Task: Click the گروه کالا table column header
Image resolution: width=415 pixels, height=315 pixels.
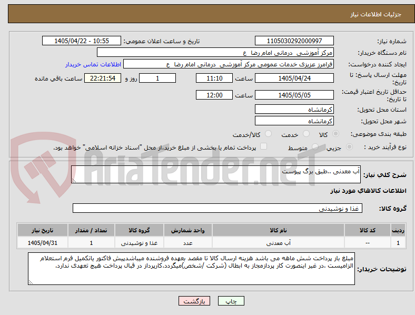Action: [139, 230]
